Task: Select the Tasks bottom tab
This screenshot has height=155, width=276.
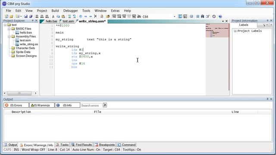Action: (62, 145)
